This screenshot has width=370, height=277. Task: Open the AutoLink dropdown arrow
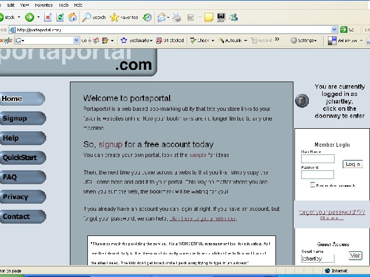[x=246, y=41]
